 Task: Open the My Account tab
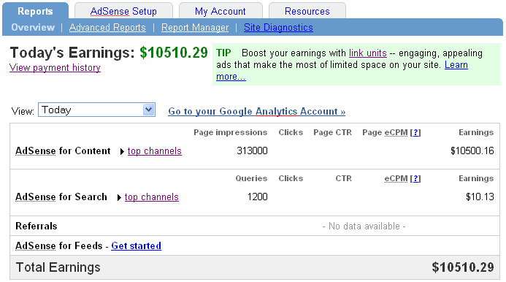[221, 11]
